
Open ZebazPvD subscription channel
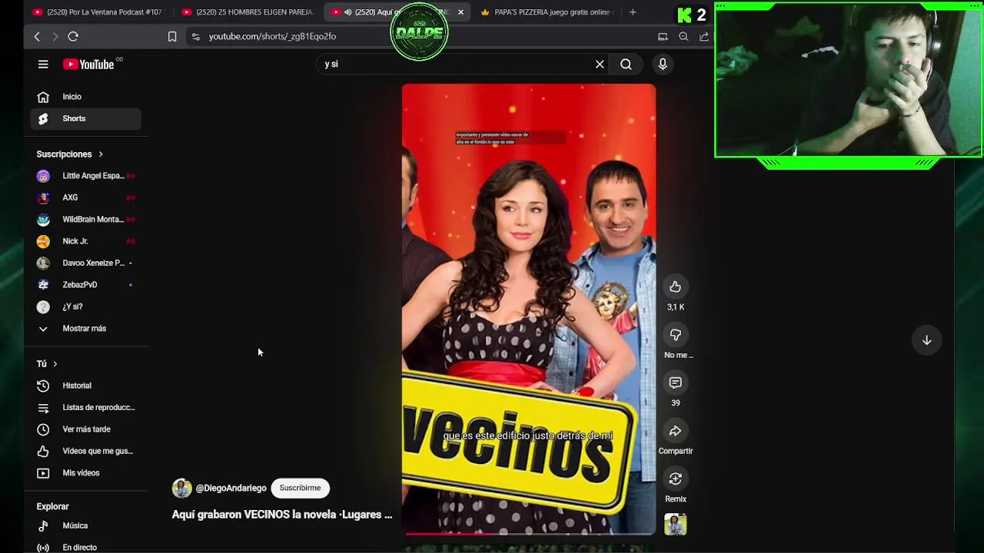[85, 285]
